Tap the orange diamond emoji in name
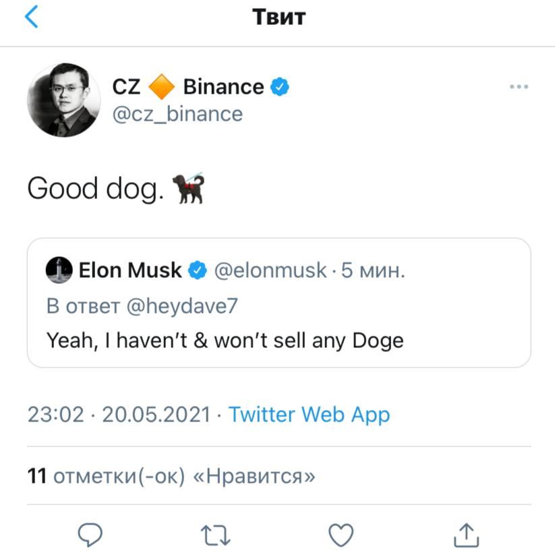The height and width of the screenshot is (555, 555). (161, 86)
